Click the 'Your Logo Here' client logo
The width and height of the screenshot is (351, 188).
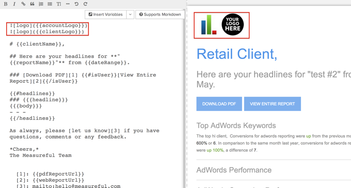point(233,25)
